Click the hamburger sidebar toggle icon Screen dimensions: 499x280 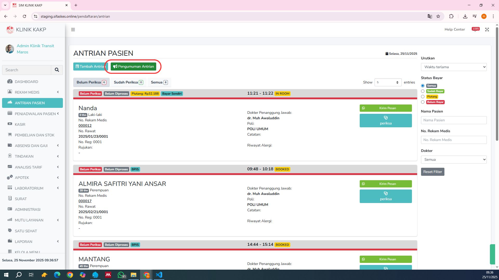[x=73, y=30]
